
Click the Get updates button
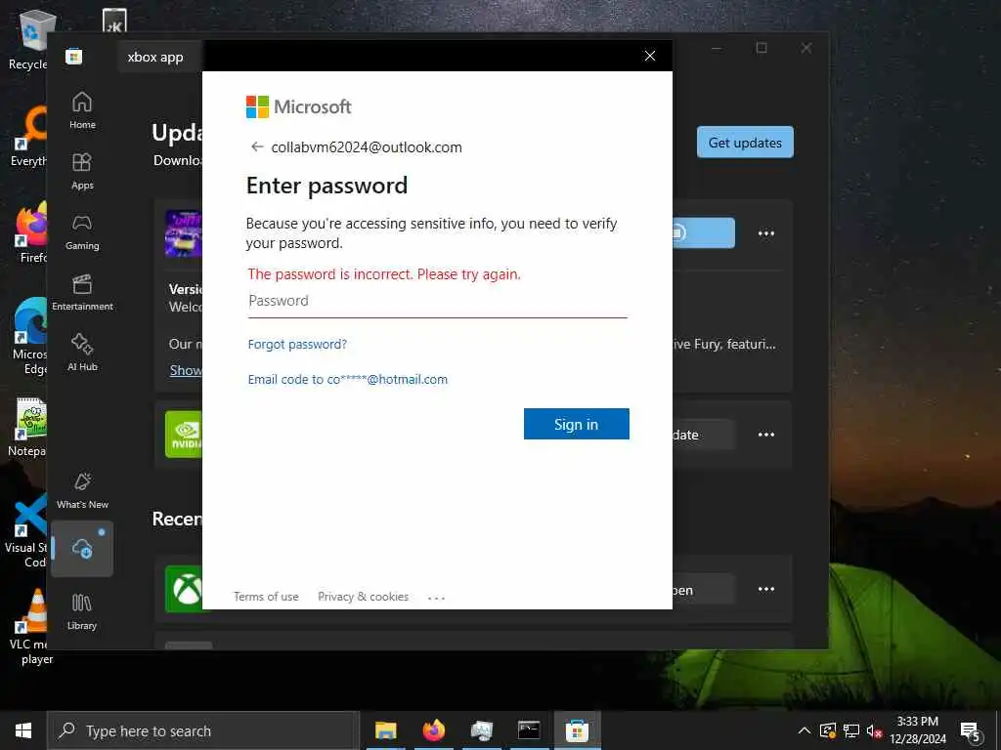pos(745,143)
